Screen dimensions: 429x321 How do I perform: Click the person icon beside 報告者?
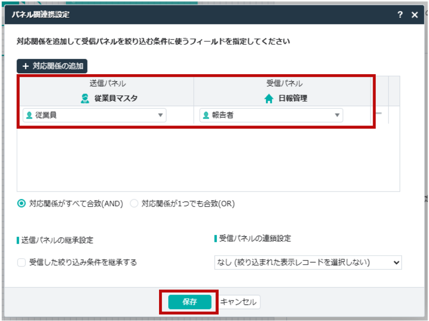tap(206, 115)
